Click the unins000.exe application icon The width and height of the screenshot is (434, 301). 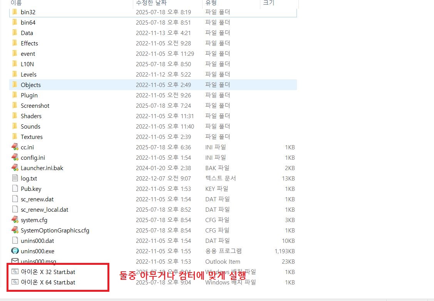[15, 251]
